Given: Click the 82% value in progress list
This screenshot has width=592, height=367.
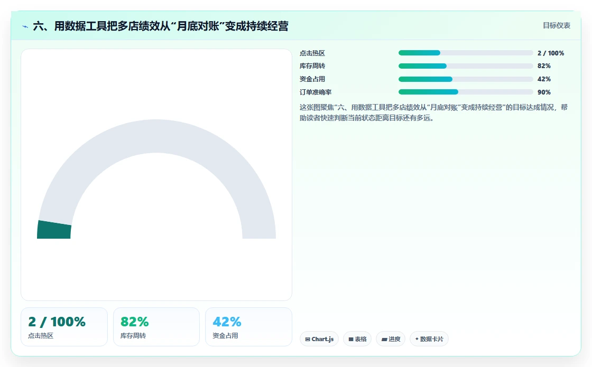Looking at the screenshot, I should coord(544,66).
